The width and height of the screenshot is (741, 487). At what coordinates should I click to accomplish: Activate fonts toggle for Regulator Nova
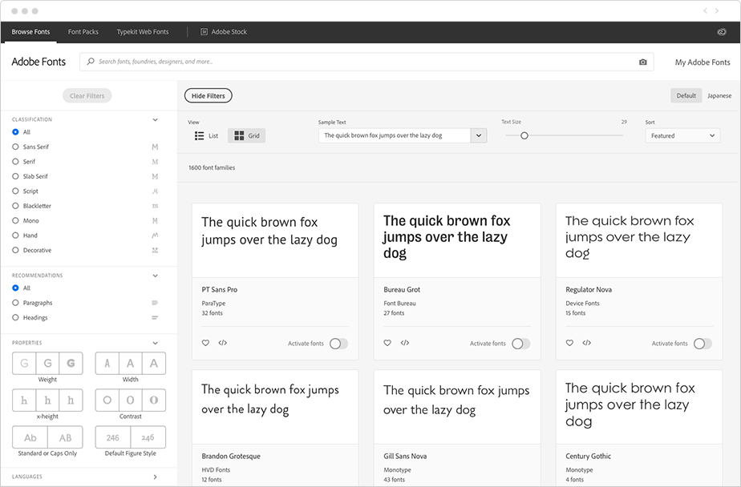tap(703, 344)
